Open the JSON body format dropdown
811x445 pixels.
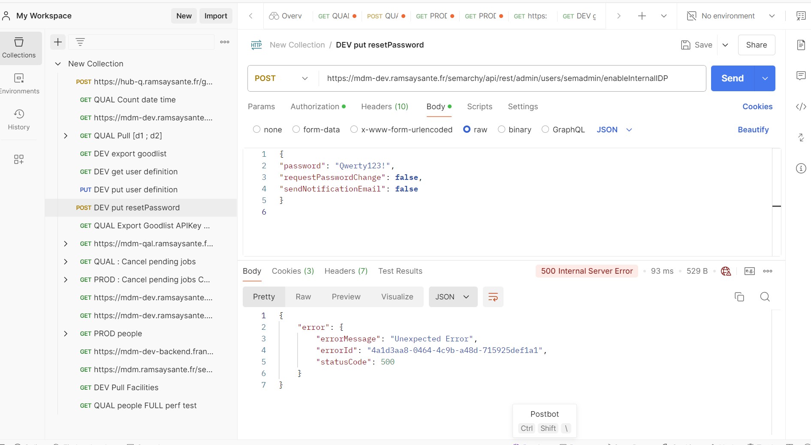[x=614, y=130]
